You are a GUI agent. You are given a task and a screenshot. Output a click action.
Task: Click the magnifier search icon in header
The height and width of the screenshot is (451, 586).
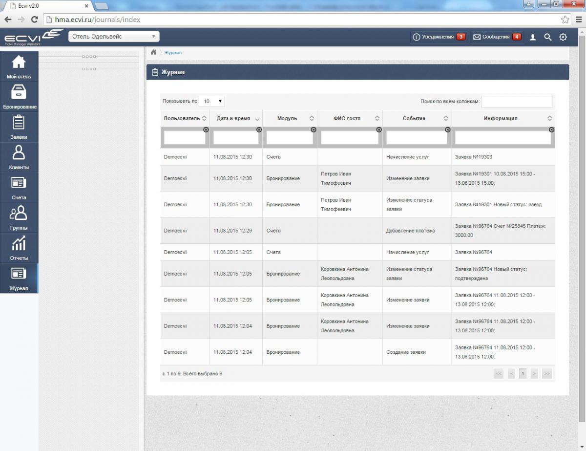[x=548, y=37]
